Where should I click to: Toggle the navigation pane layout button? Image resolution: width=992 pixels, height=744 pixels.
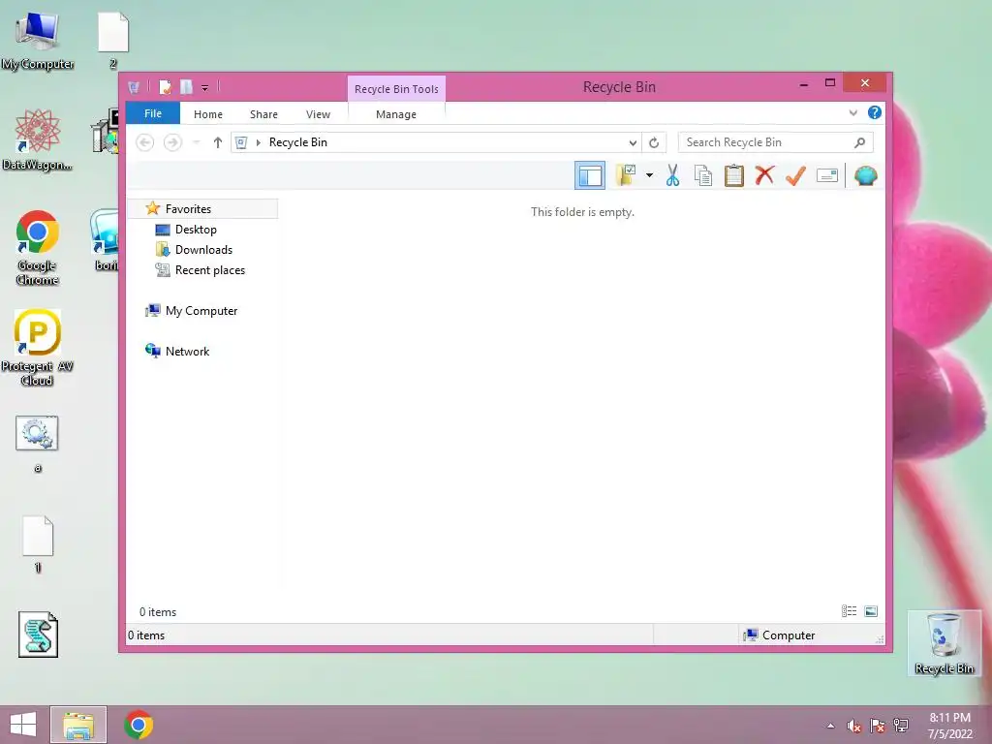pyautogui.click(x=590, y=175)
